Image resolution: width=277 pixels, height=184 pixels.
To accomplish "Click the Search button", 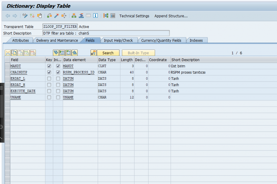I will click(108, 53).
